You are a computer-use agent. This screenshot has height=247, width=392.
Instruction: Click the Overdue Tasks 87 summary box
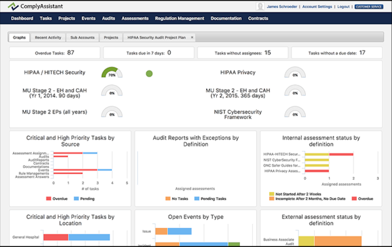click(x=55, y=53)
